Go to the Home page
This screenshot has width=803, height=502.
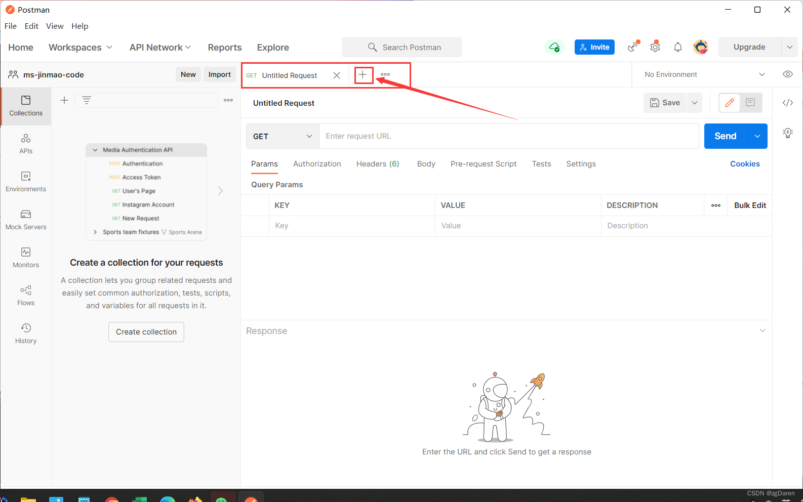(x=21, y=47)
